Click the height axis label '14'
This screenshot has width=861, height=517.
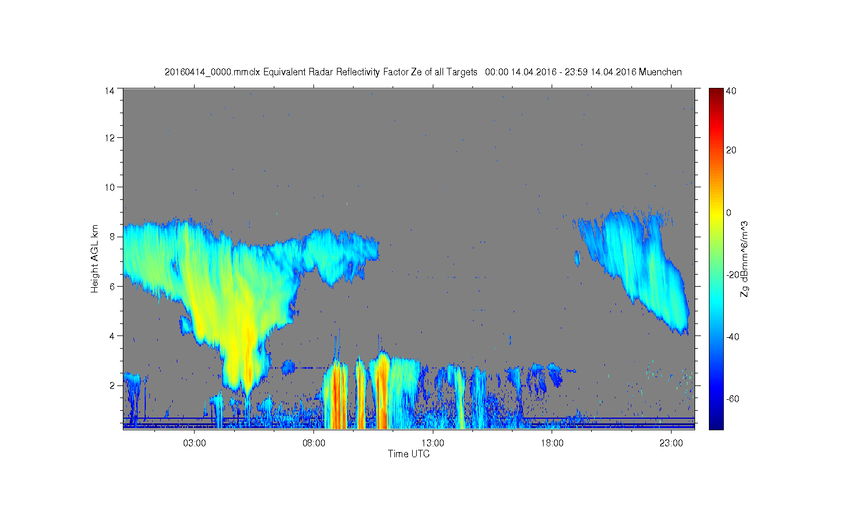109,90
